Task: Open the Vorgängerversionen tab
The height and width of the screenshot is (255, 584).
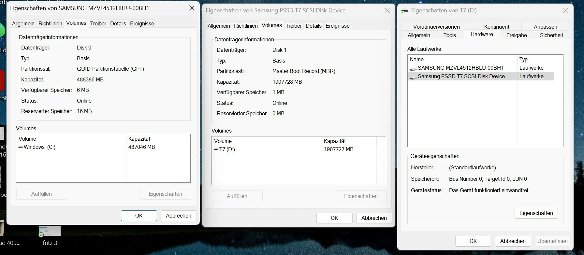Action: pyautogui.click(x=436, y=27)
